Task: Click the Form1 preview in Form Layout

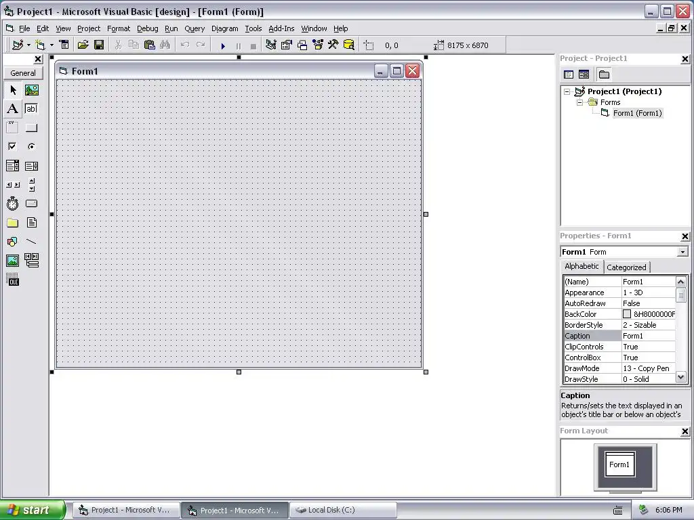Action: pos(619,464)
